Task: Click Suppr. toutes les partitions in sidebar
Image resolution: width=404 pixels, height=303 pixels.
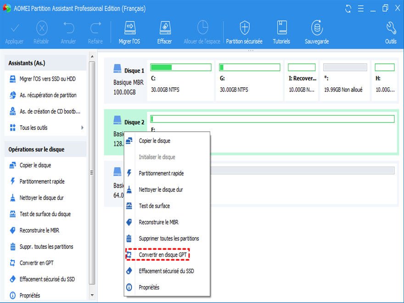Action: (x=45, y=247)
